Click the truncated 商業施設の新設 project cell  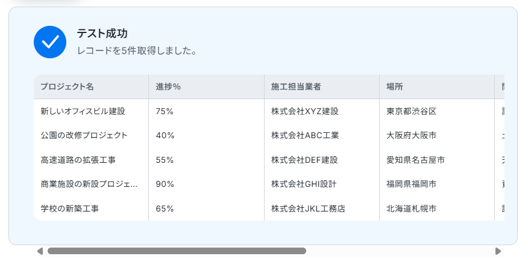click(x=89, y=184)
